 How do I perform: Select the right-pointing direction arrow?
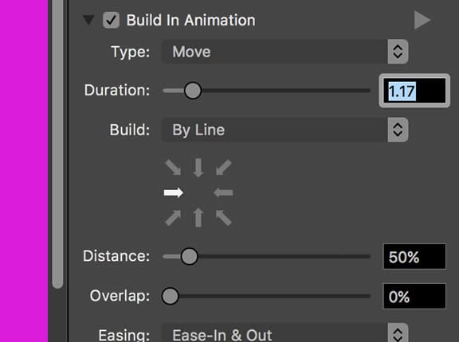(x=173, y=192)
